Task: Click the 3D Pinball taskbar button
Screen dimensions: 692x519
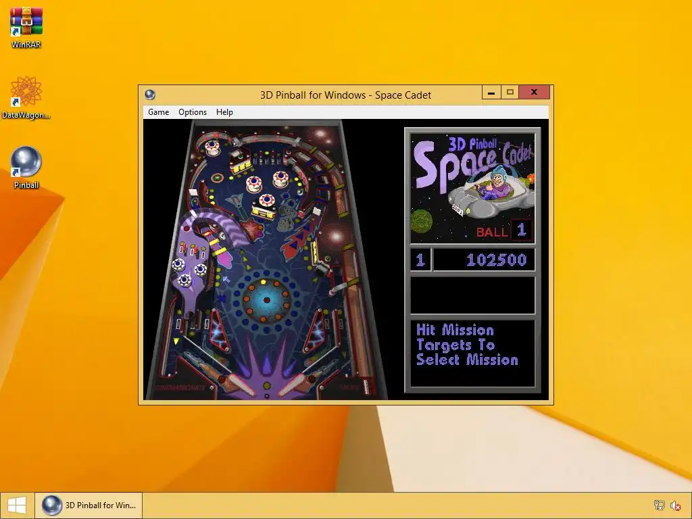Action: (x=89, y=505)
